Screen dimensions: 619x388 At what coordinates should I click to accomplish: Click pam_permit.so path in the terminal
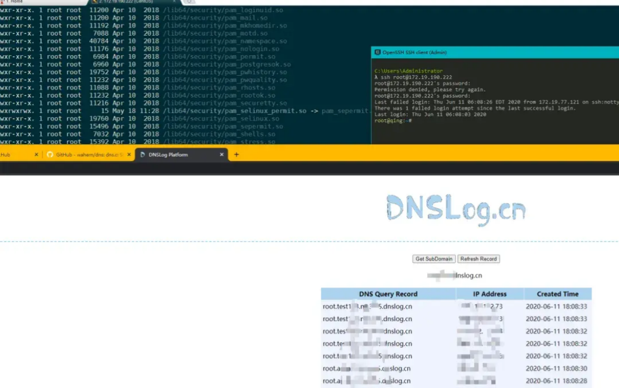(219, 57)
